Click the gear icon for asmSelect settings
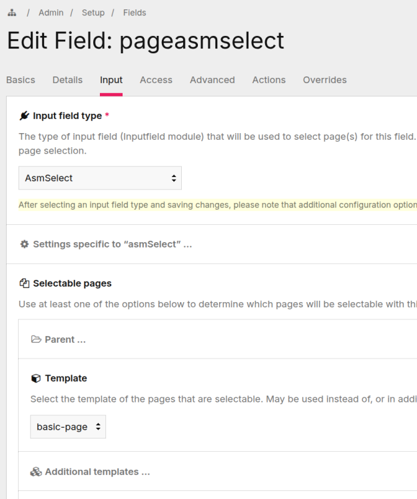The image size is (417, 499). tap(25, 244)
